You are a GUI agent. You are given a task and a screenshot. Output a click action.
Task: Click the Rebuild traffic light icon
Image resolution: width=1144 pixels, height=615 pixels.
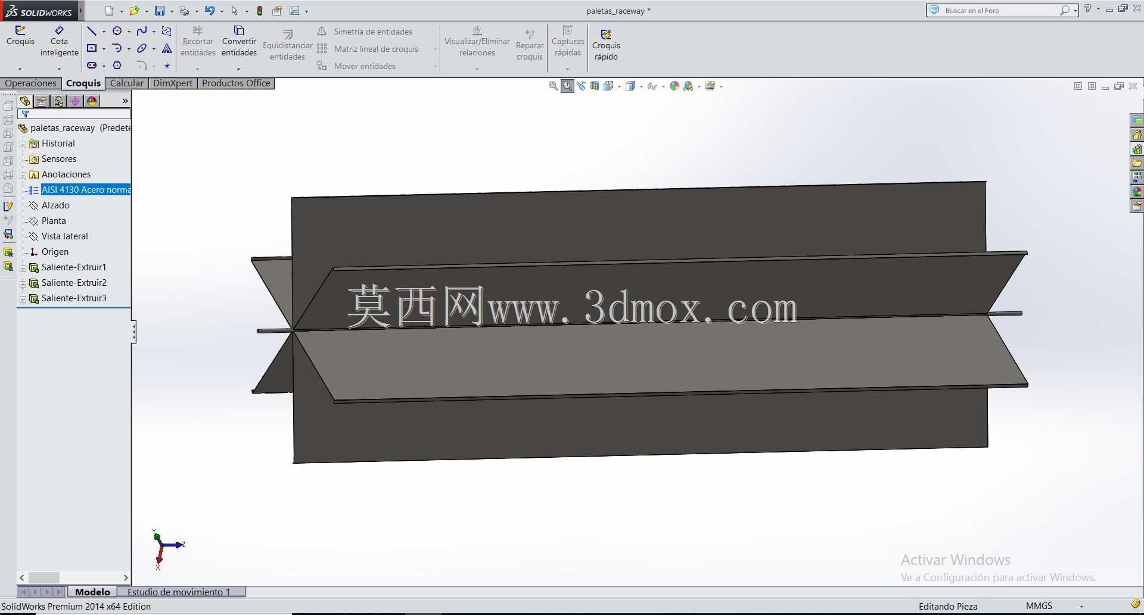(x=260, y=11)
